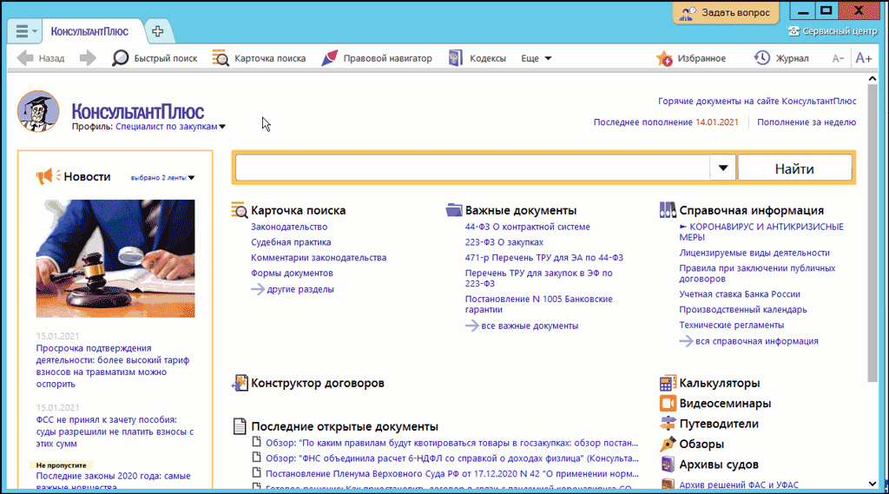The height and width of the screenshot is (494, 889).
Task: Open Производственный календарь link
Action: click(743, 310)
